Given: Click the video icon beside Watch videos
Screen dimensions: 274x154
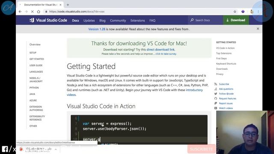Looking at the screenshot, I should [216, 108].
